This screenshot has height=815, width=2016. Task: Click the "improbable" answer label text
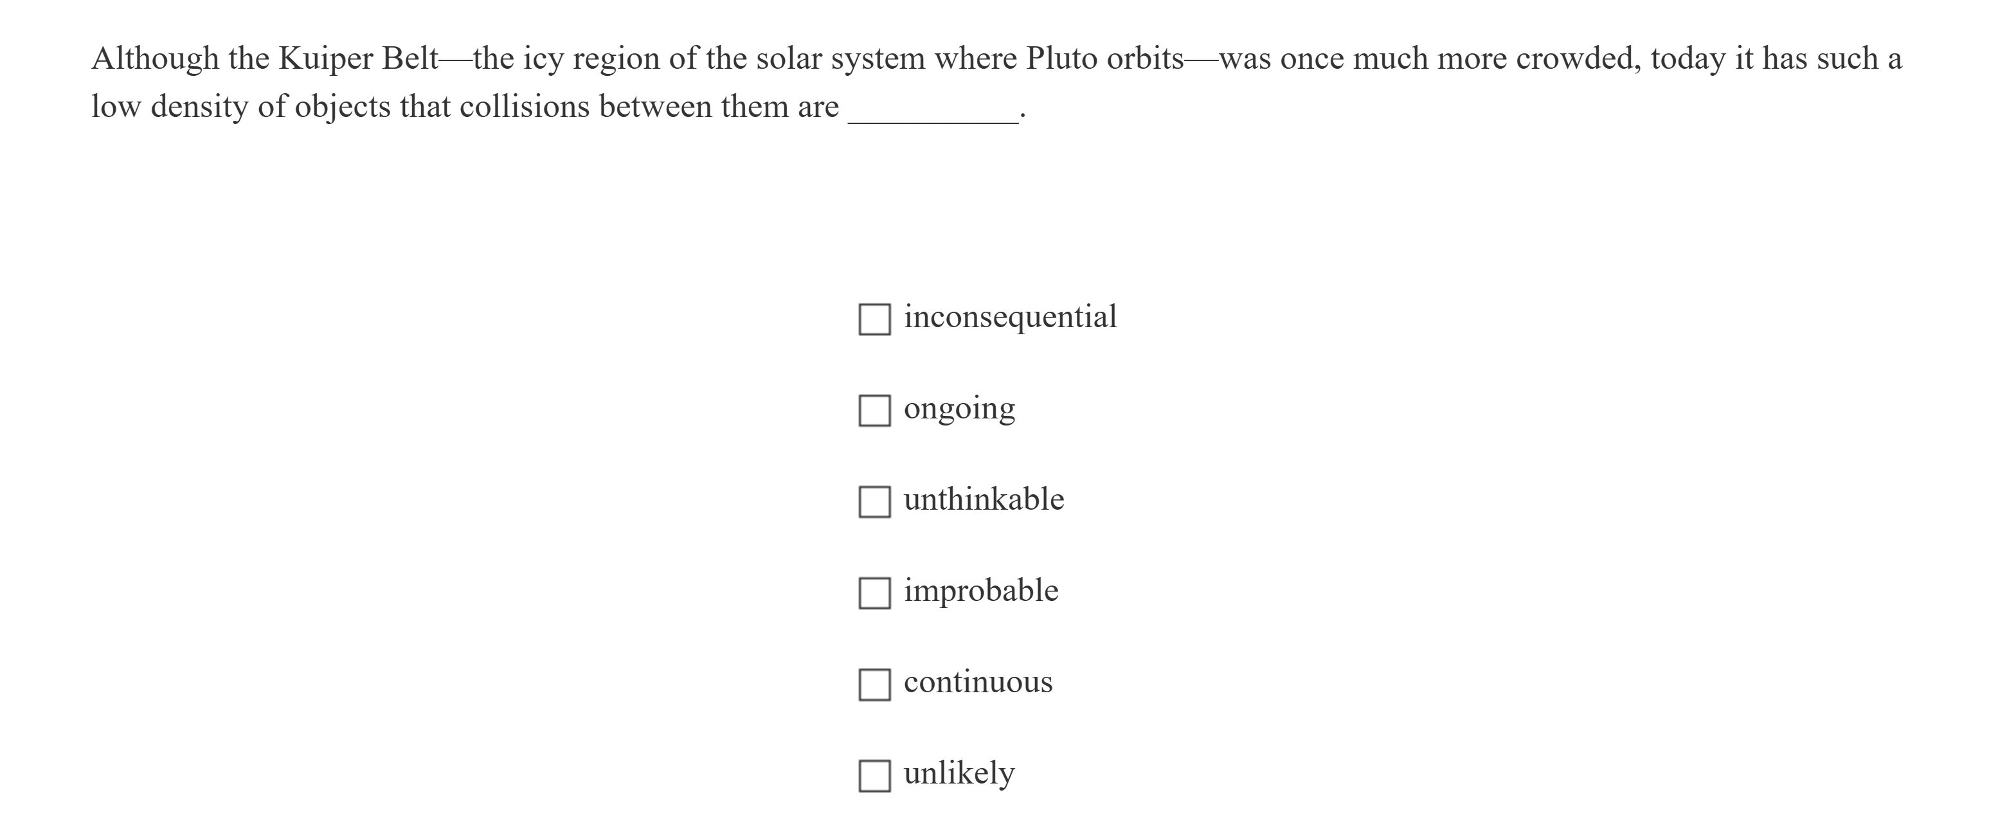[x=980, y=591]
